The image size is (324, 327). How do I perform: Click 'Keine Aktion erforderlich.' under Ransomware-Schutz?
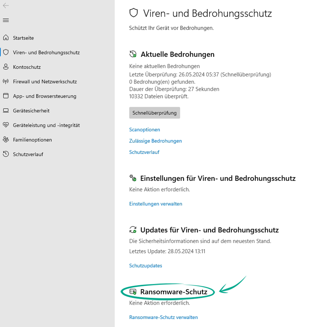pyautogui.click(x=159, y=303)
